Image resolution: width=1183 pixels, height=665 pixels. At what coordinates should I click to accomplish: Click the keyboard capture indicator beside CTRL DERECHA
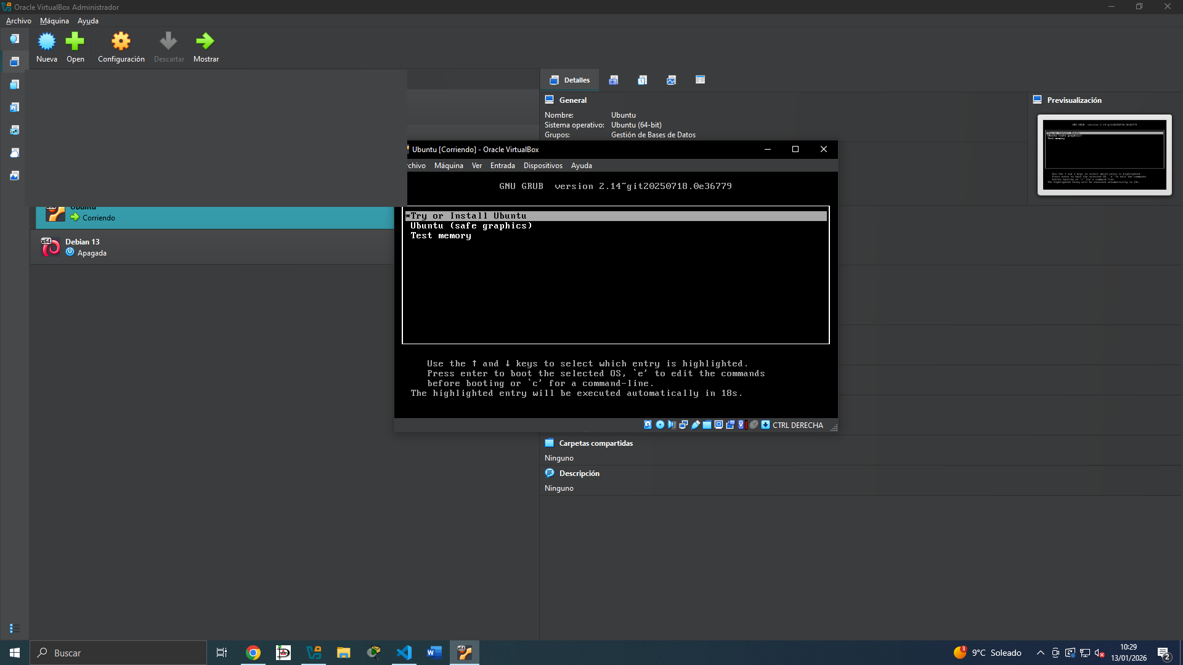click(x=765, y=425)
